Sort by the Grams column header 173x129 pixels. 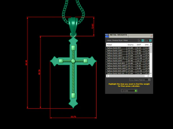[131, 45]
